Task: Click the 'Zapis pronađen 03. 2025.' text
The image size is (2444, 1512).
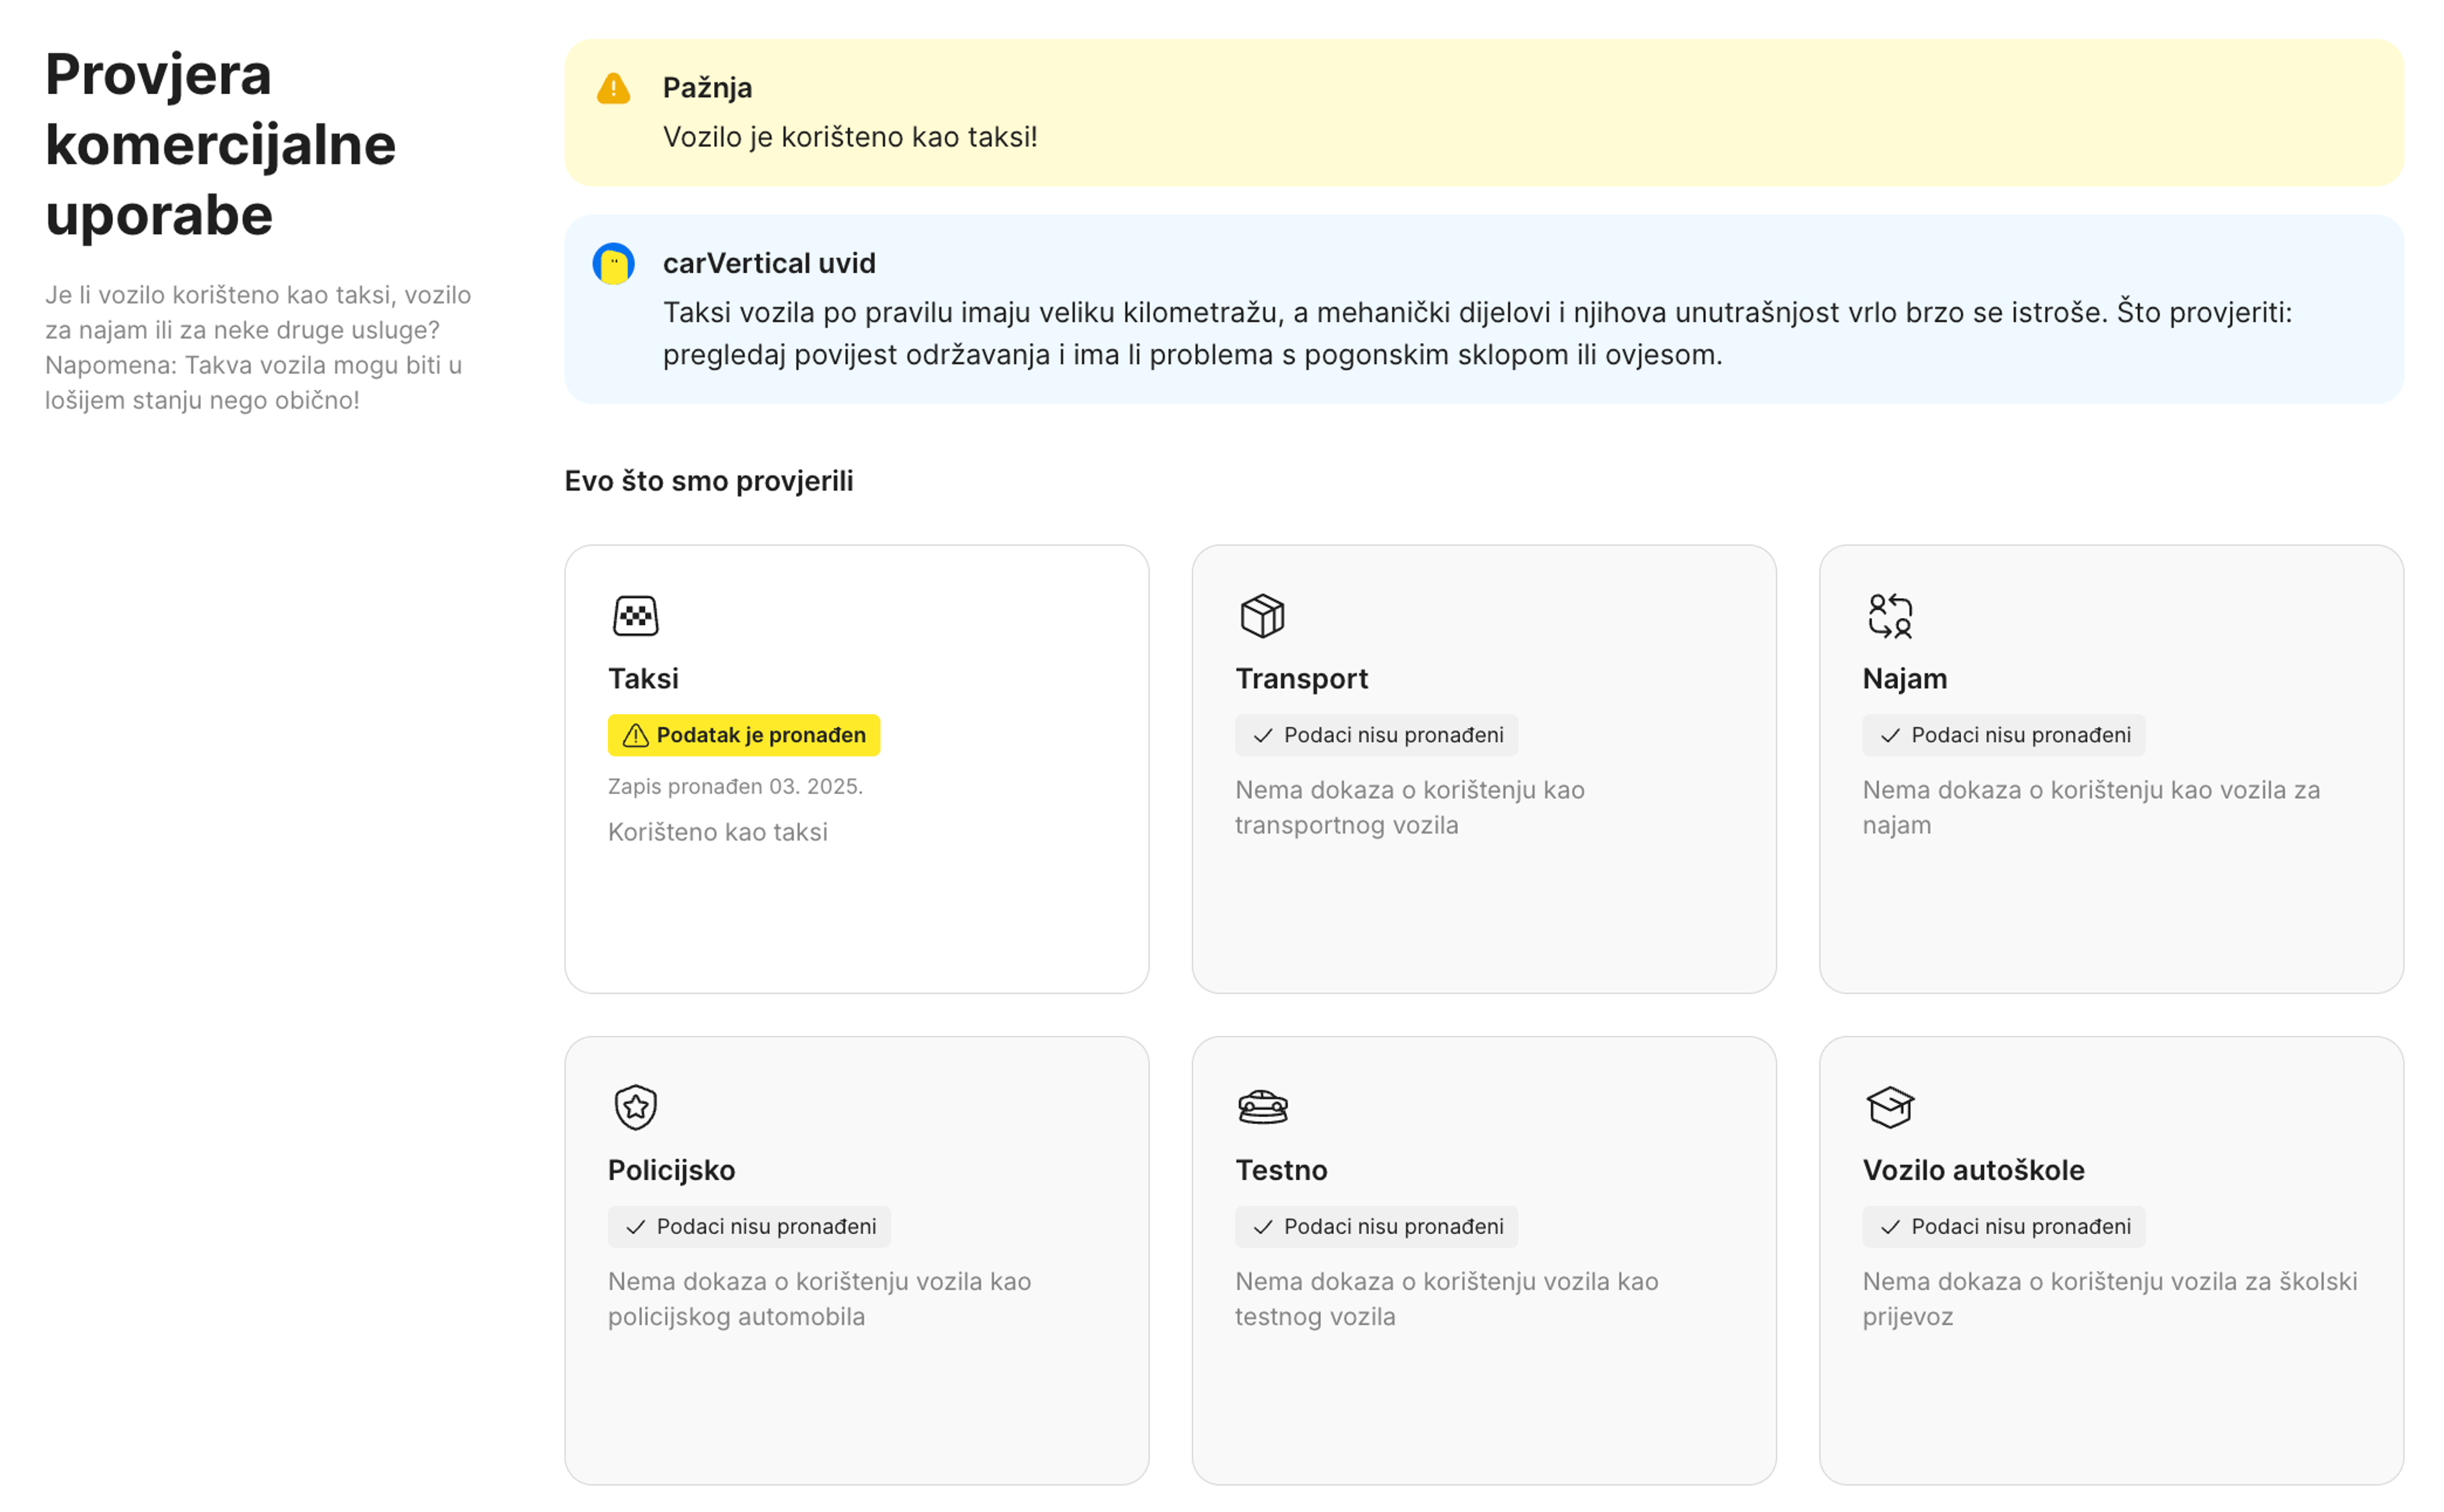Action: [735, 786]
